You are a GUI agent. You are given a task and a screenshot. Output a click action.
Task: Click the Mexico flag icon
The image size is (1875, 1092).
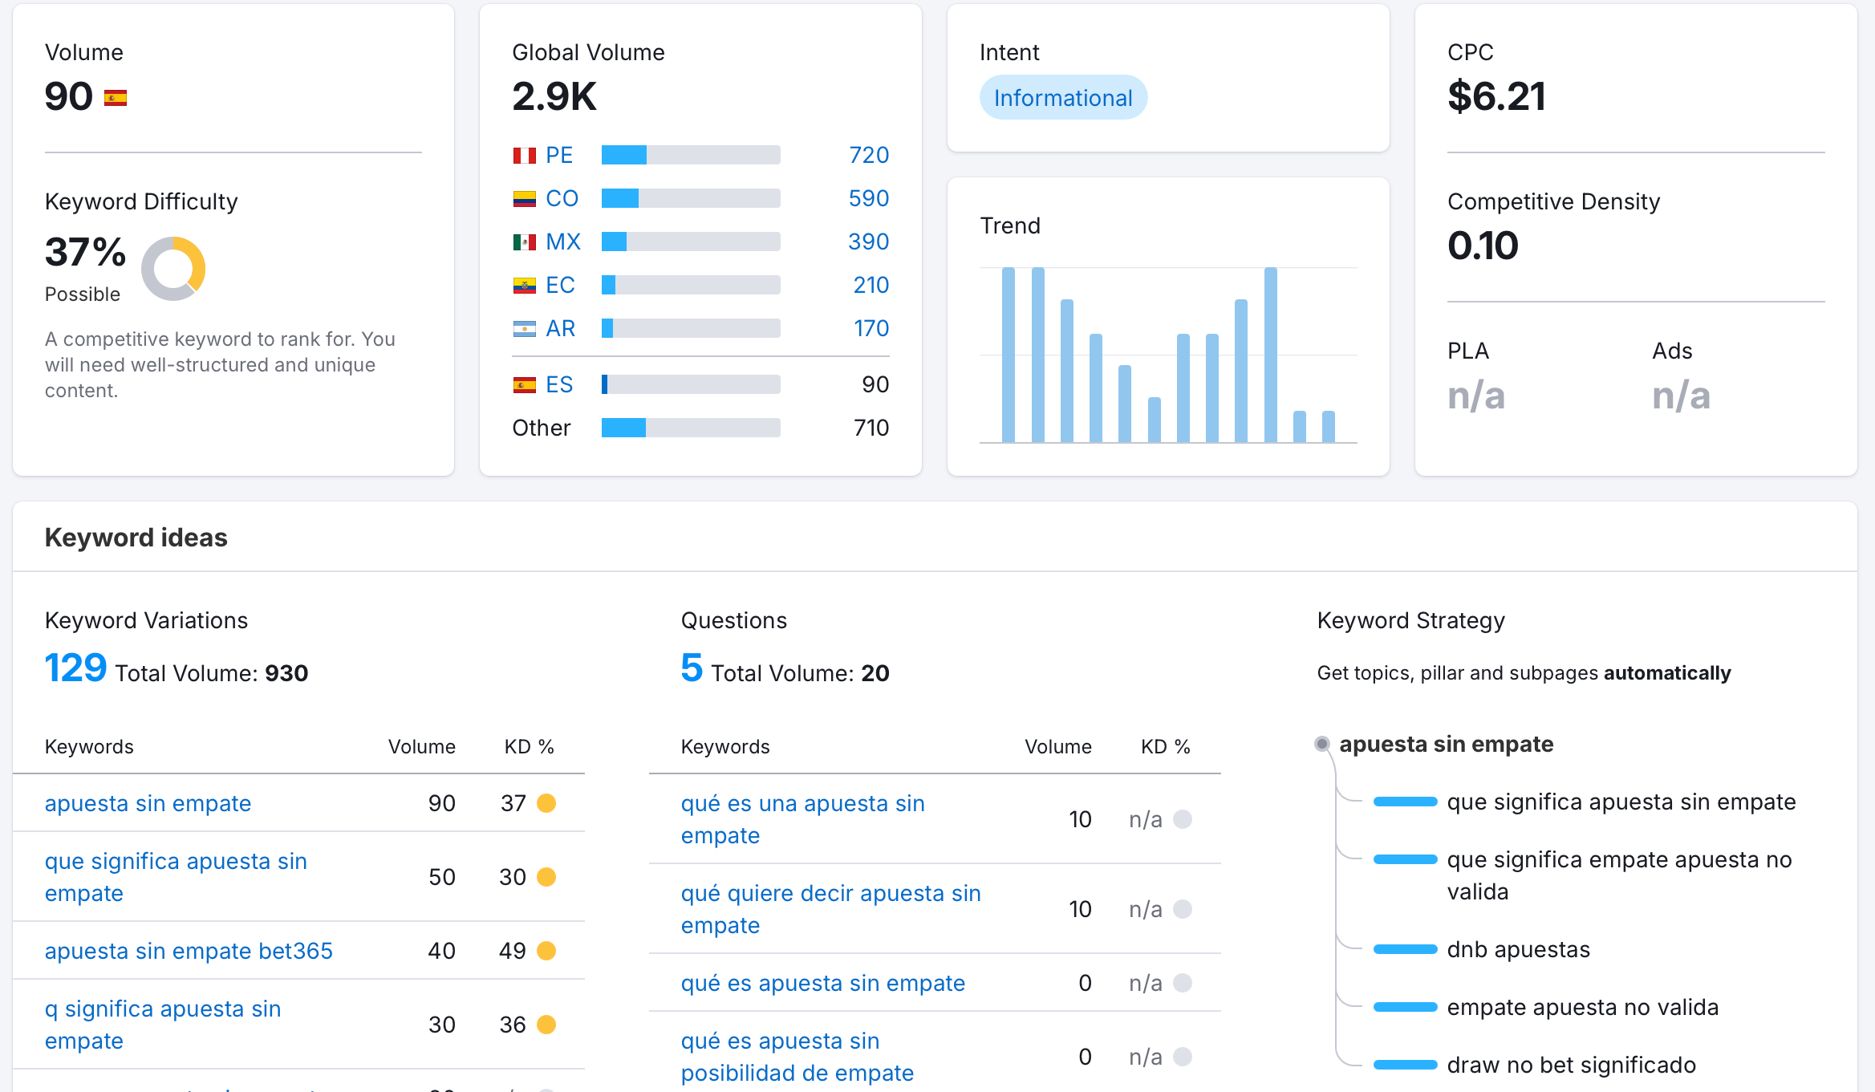click(524, 242)
